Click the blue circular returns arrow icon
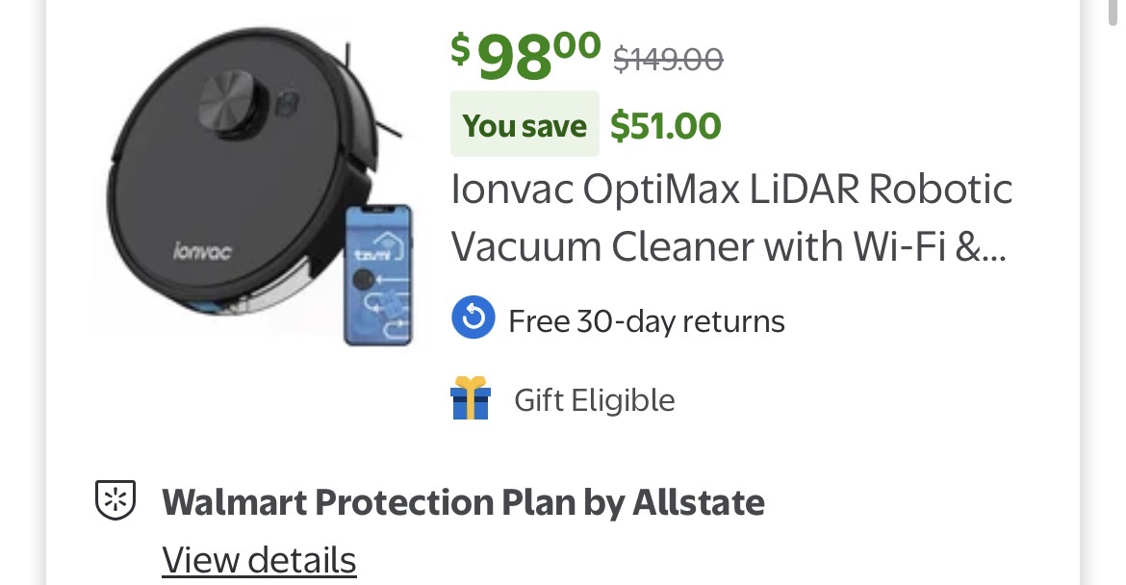The height and width of the screenshot is (585, 1126). point(473,319)
